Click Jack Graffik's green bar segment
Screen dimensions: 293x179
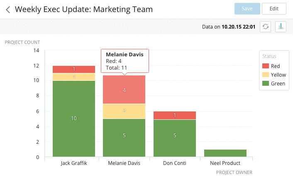click(x=74, y=119)
